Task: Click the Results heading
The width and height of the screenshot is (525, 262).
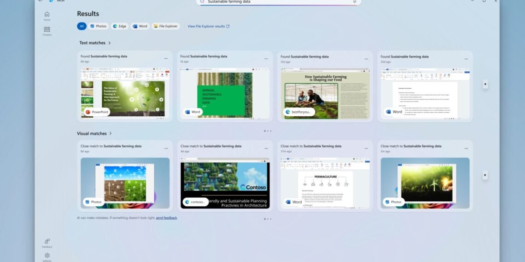Action: (88, 14)
